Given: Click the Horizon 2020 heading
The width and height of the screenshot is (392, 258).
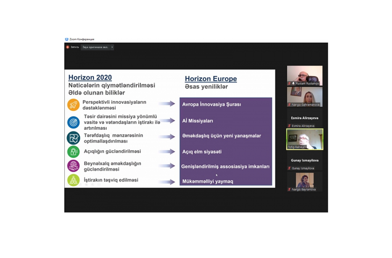Looking at the screenshot, I should click(90, 78).
